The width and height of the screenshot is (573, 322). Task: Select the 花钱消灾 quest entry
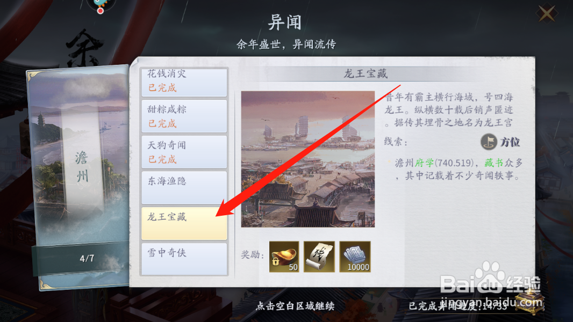click(184, 82)
